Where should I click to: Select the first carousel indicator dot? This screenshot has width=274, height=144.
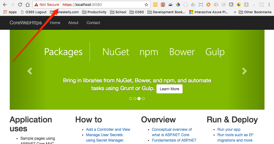(131, 99)
